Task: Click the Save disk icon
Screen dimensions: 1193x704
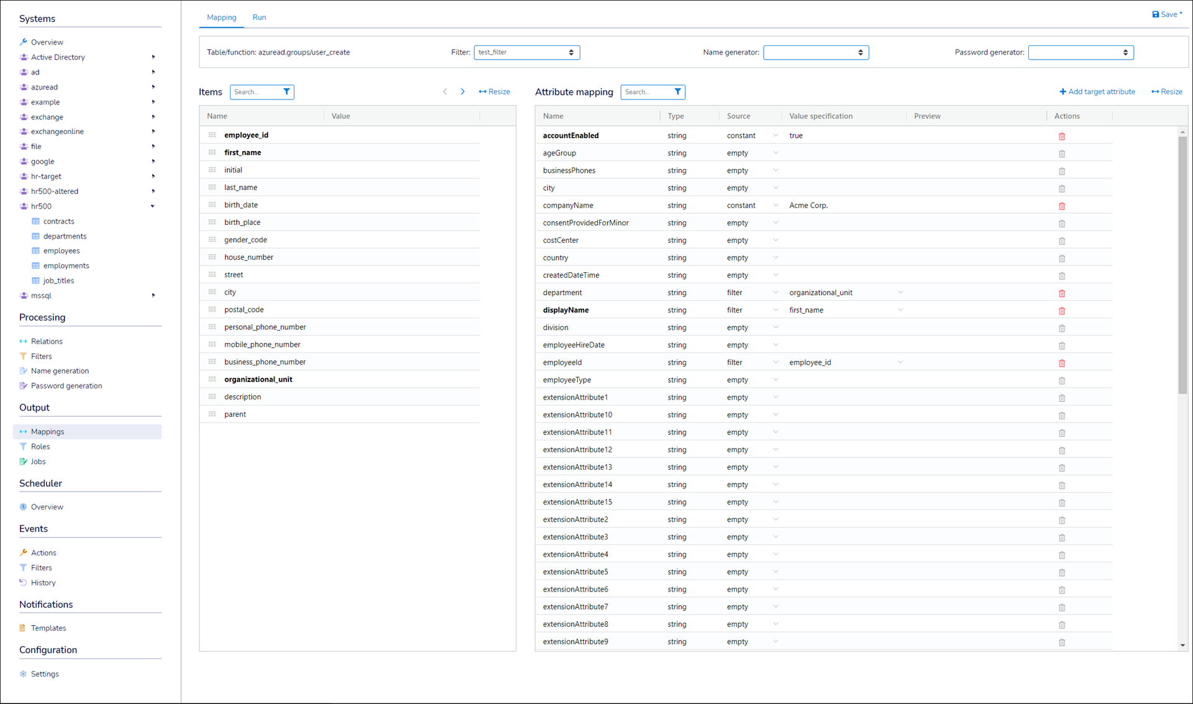Action: click(1155, 14)
